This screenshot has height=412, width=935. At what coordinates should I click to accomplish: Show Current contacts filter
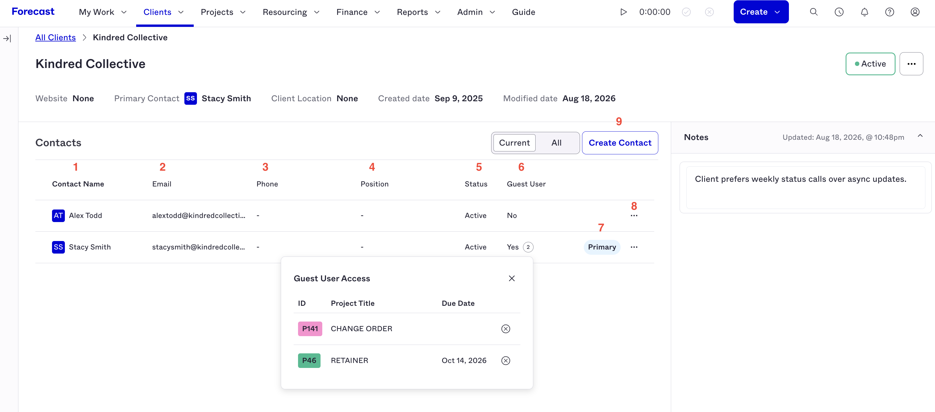pos(514,143)
